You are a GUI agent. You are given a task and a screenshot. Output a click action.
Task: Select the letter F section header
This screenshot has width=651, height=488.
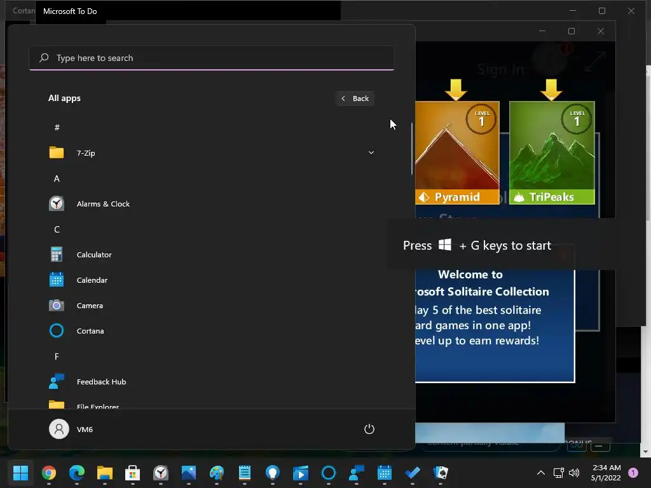pos(57,356)
